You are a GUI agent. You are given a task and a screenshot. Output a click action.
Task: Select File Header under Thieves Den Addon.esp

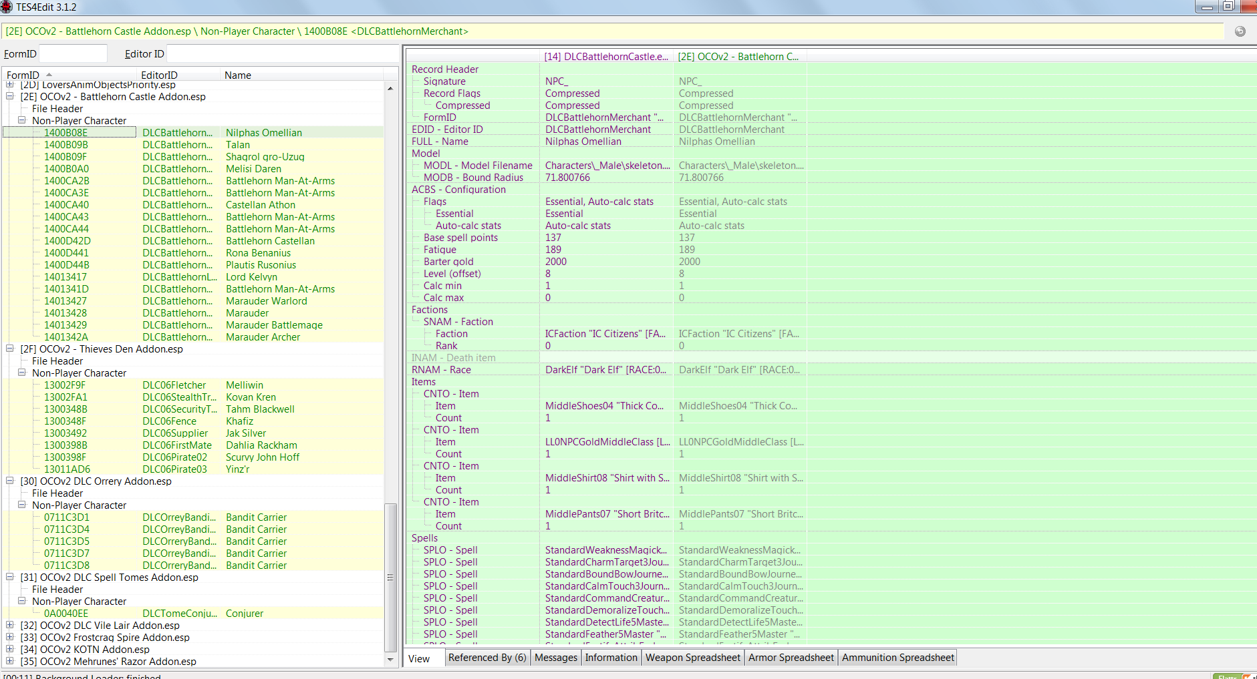click(x=57, y=361)
